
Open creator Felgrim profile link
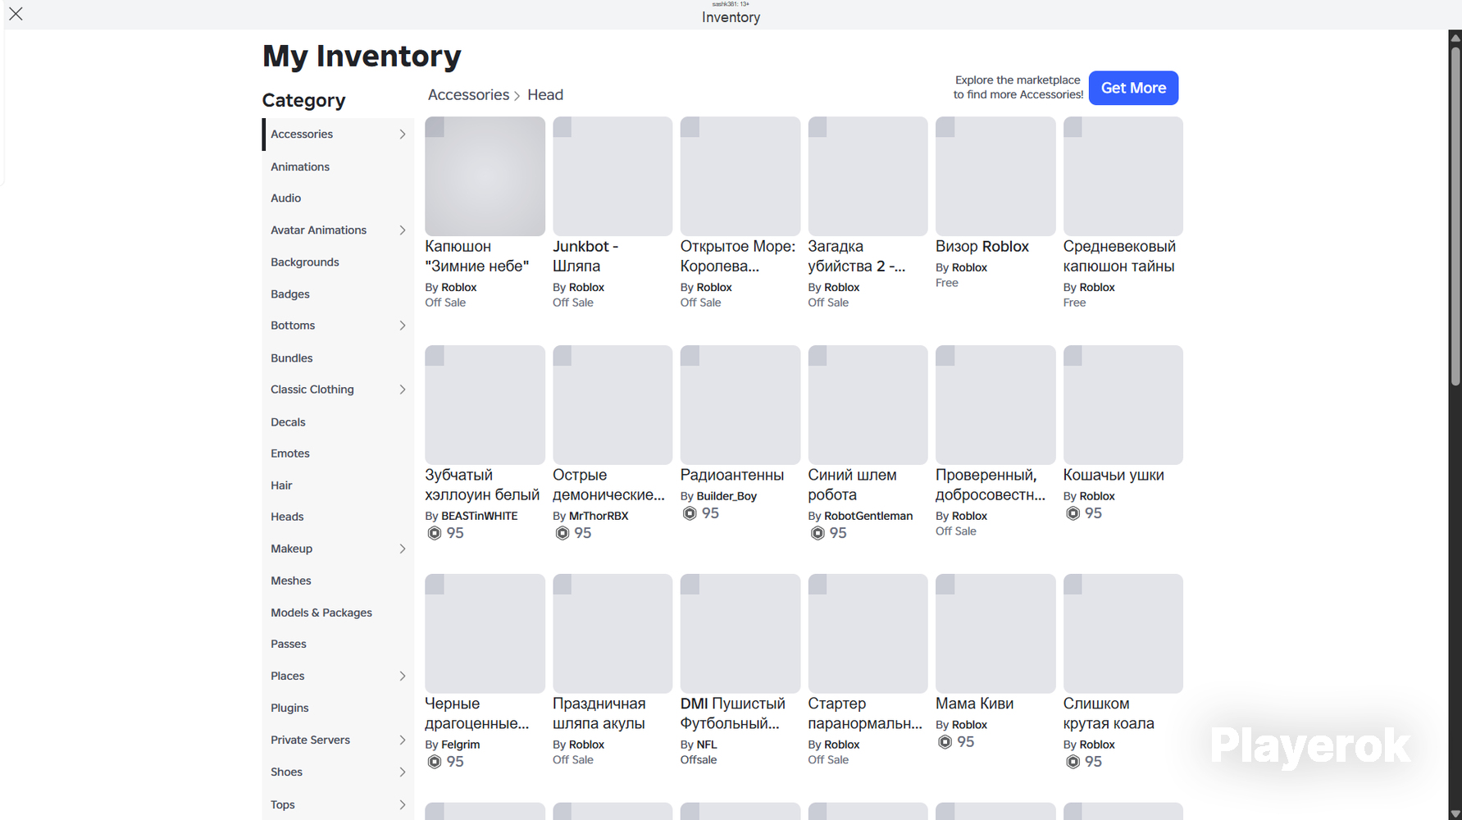pos(461,745)
